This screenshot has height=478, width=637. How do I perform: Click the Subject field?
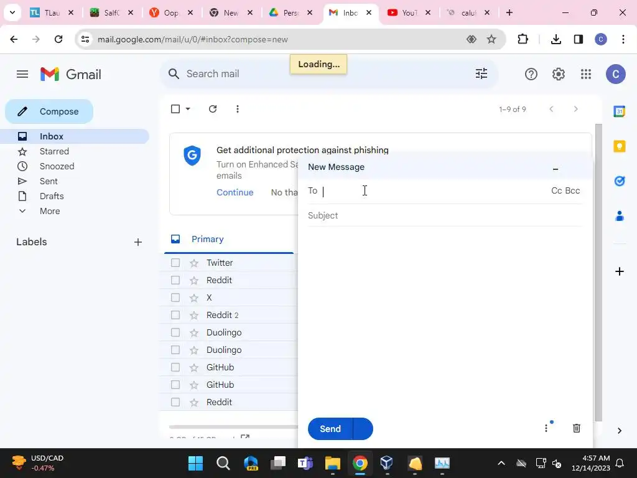point(445,215)
